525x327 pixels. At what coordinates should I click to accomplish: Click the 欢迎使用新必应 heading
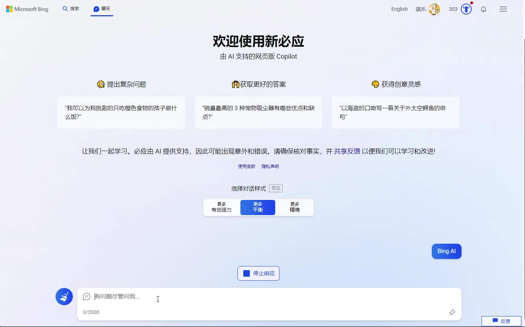coord(259,41)
